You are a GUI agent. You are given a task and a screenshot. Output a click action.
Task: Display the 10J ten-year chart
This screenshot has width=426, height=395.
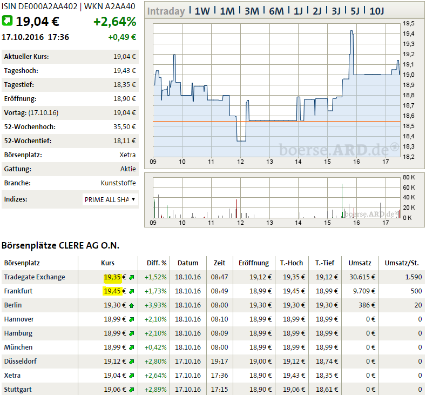(377, 11)
